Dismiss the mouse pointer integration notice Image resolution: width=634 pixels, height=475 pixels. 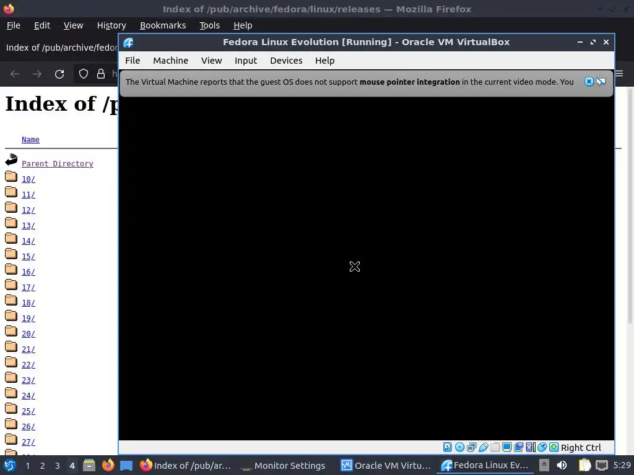click(x=589, y=82)
